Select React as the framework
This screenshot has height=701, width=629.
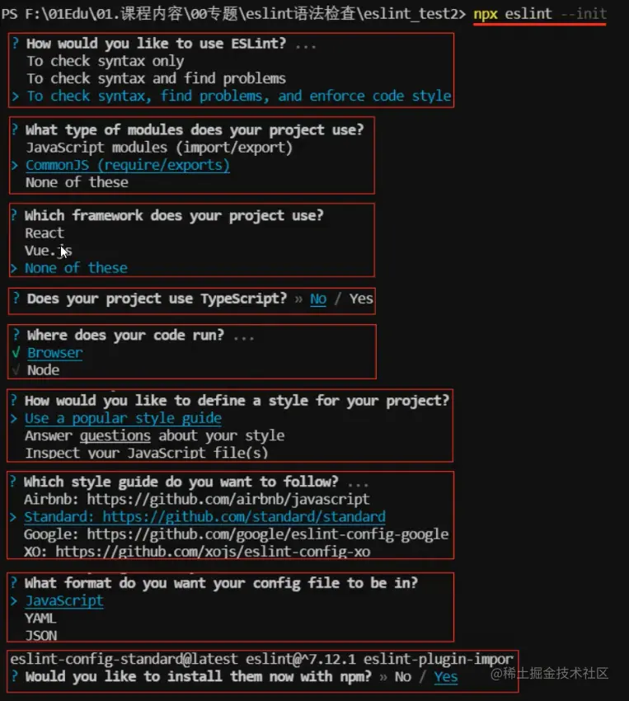pos(45,233)
